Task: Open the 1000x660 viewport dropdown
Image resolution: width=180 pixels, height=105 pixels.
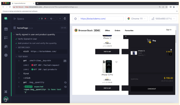Action: pos(163,19)
